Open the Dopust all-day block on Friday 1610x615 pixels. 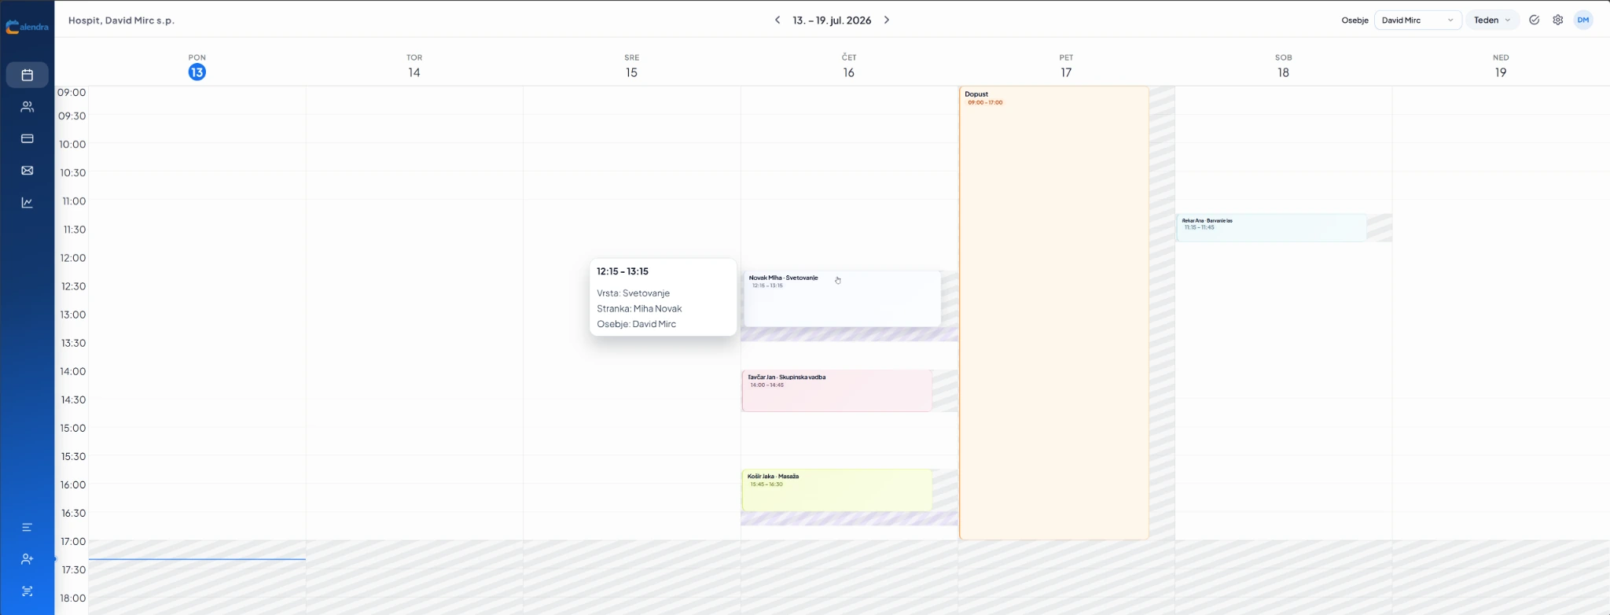[1054, 313]
